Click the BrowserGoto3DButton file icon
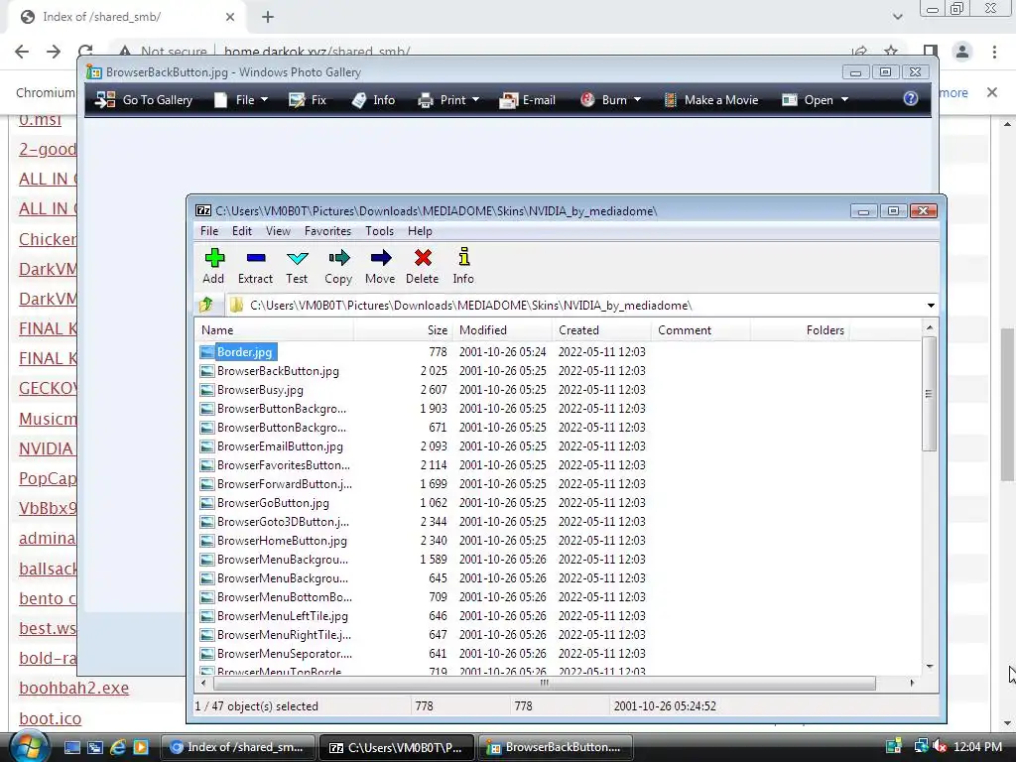This screenshot has width=1016, height=762. 206,521
